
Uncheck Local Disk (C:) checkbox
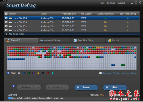tap(6, 18)
